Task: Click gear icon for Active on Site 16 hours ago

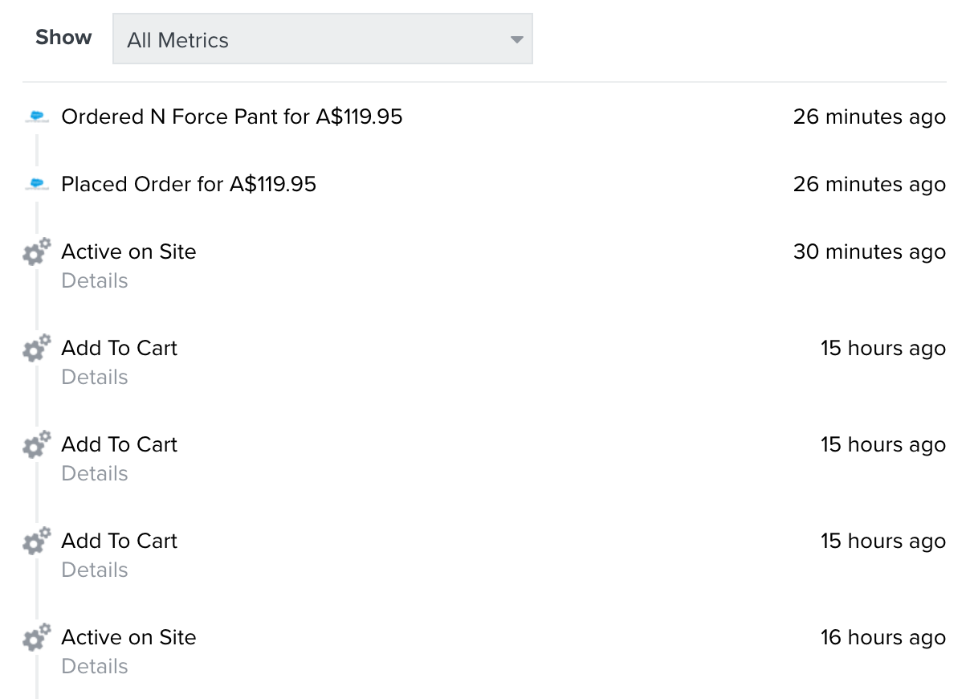Action: [x=36, y=637]
